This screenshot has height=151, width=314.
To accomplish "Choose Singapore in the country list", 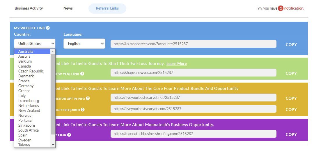I will pyautogui.click(x=33, y=125).
